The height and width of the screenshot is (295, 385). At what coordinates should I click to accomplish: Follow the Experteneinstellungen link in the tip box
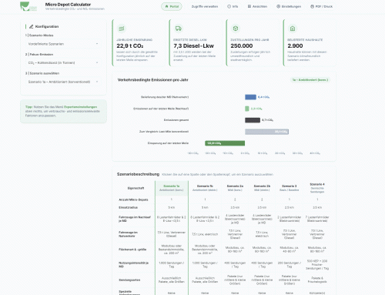click(80, 107)
